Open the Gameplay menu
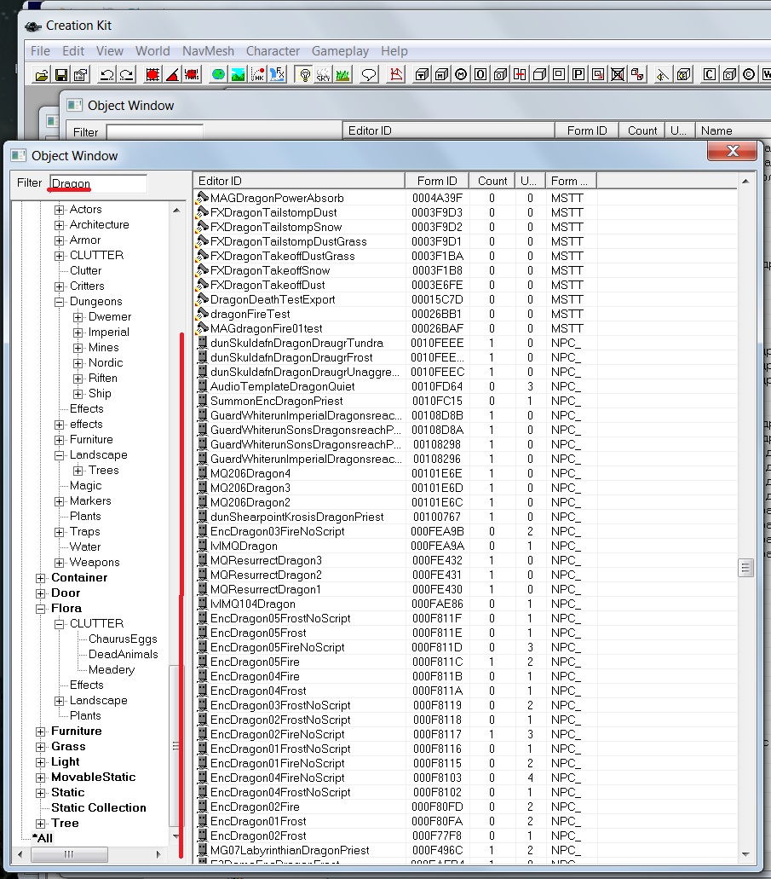The height and width of the screenshot is (879, 771). click(340, 51)
